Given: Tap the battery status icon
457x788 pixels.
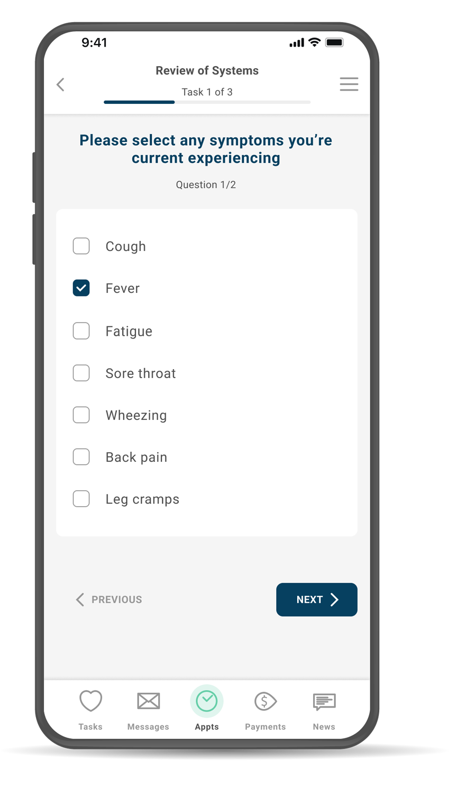Looking at the screenshot, I should (334, 42).
